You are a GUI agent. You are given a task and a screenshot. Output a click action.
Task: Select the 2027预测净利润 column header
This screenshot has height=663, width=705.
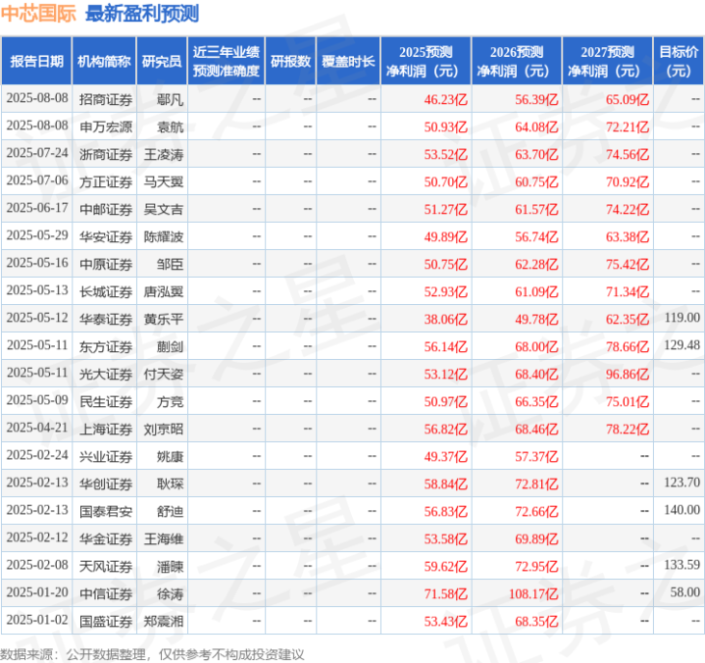tap(607, 61)
